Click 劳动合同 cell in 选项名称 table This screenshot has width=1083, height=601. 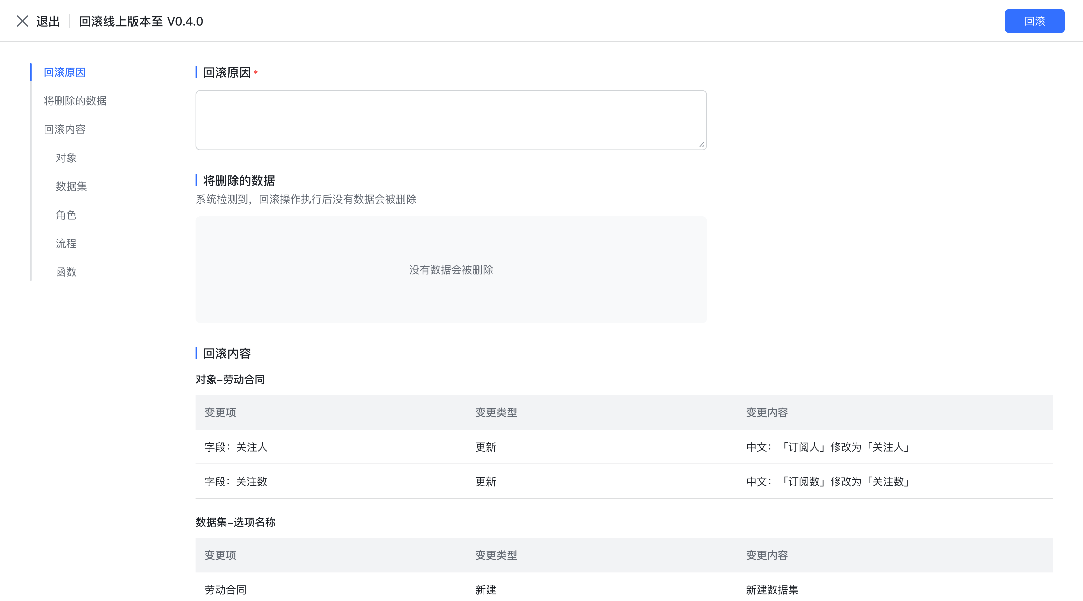coord(225,590)
